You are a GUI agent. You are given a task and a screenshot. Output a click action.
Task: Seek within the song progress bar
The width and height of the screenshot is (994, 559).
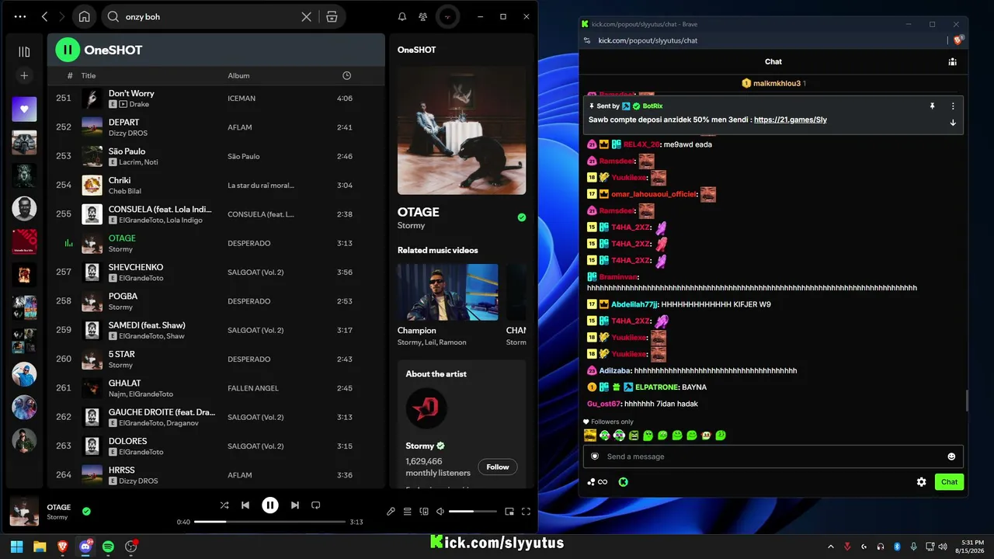coord(269,522)
